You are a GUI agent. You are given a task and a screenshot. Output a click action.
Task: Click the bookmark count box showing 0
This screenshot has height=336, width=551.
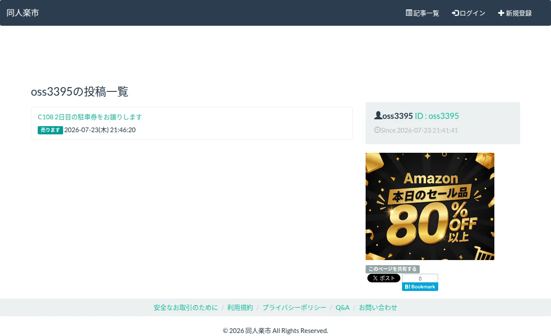click(420, 278)
